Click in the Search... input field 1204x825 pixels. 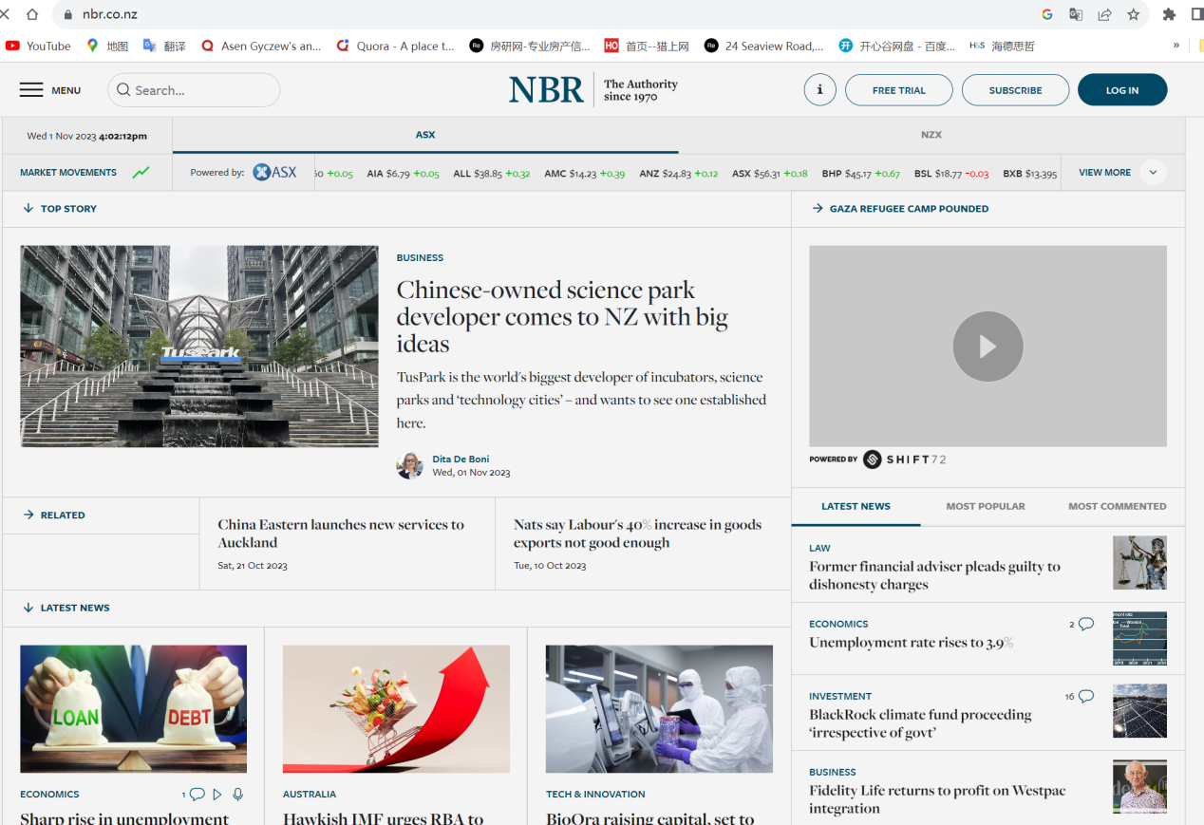194,90
